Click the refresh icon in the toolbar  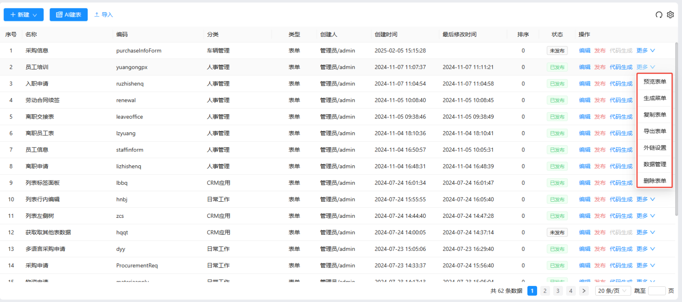coord(659,15)
